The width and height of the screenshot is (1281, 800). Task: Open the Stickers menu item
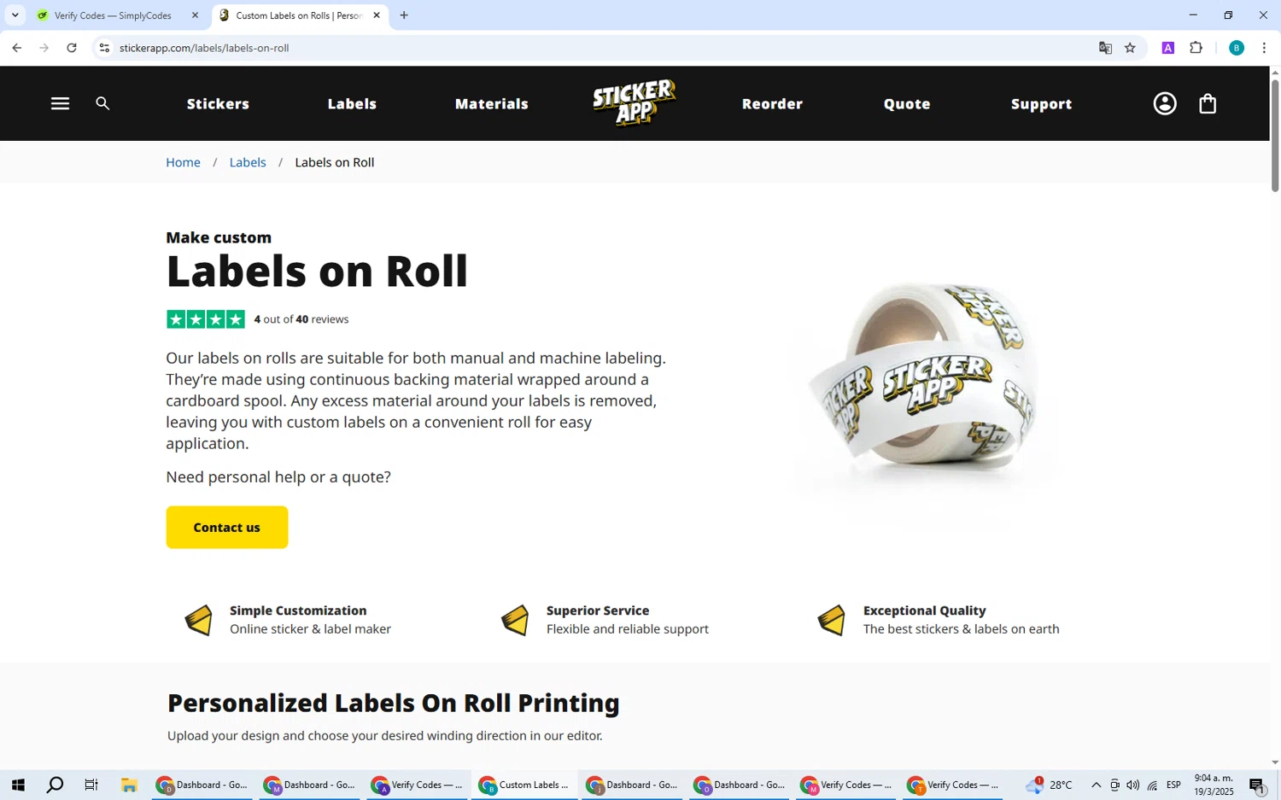(x=218, y=103)
